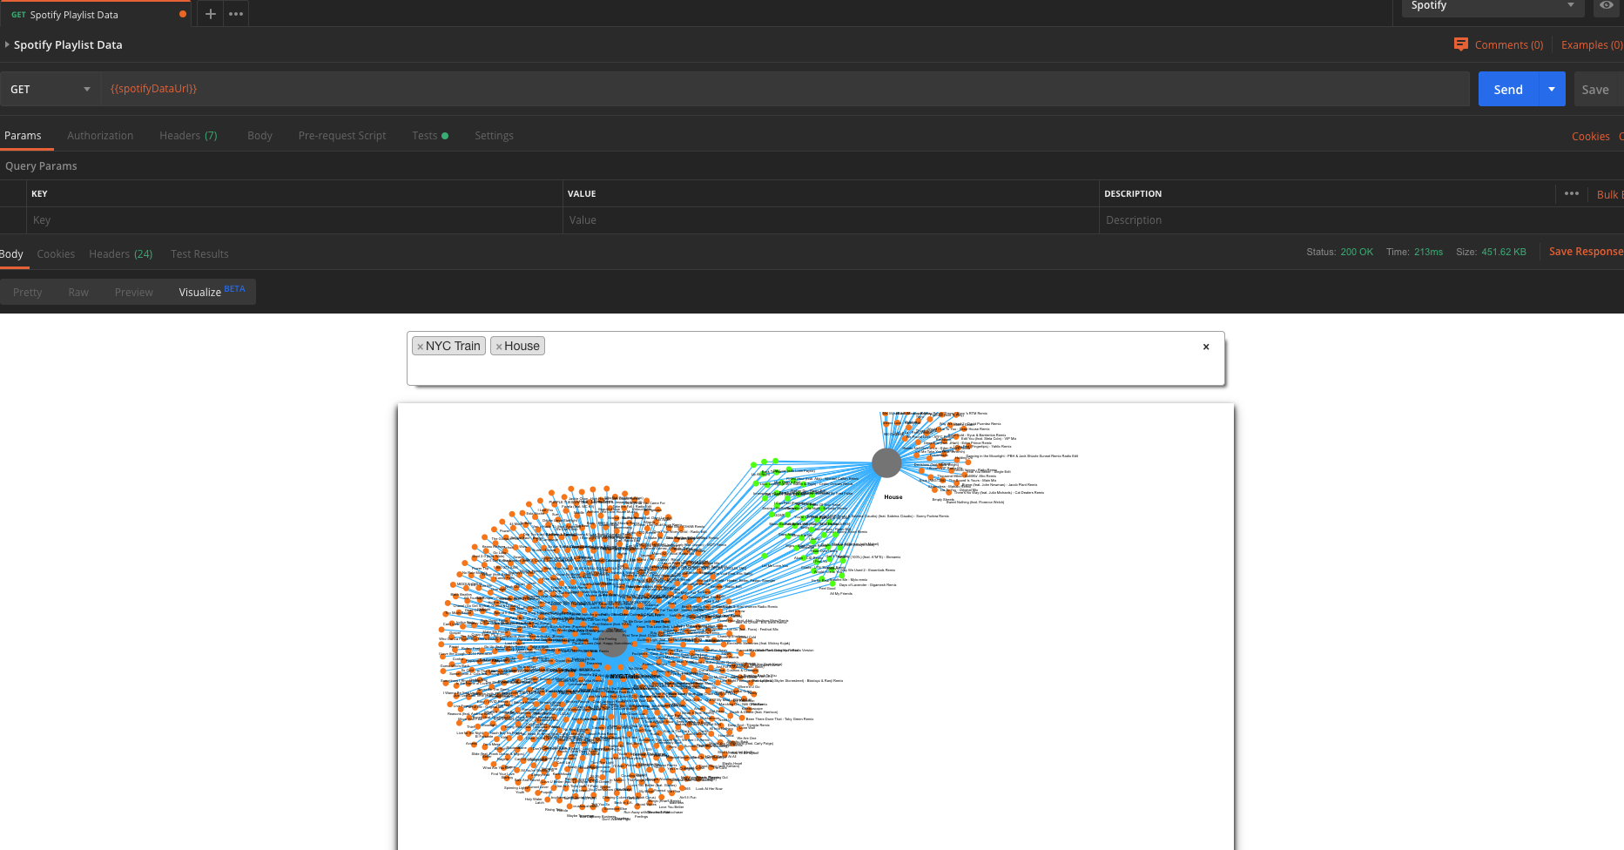The width and height of the screenshot is (1624, 850).
Task: Open the GET method dropdown
Action: coord(51,89)
